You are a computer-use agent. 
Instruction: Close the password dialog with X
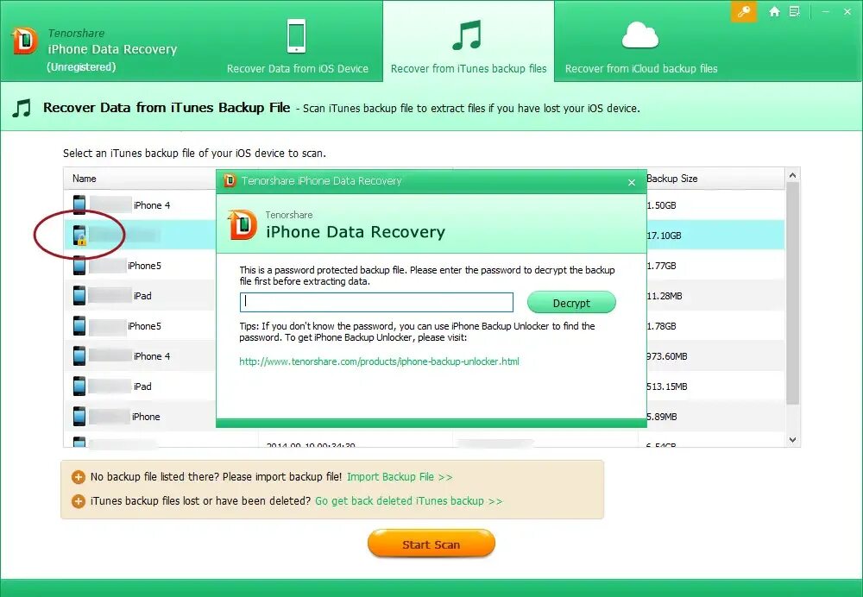(x=632, y=183)
